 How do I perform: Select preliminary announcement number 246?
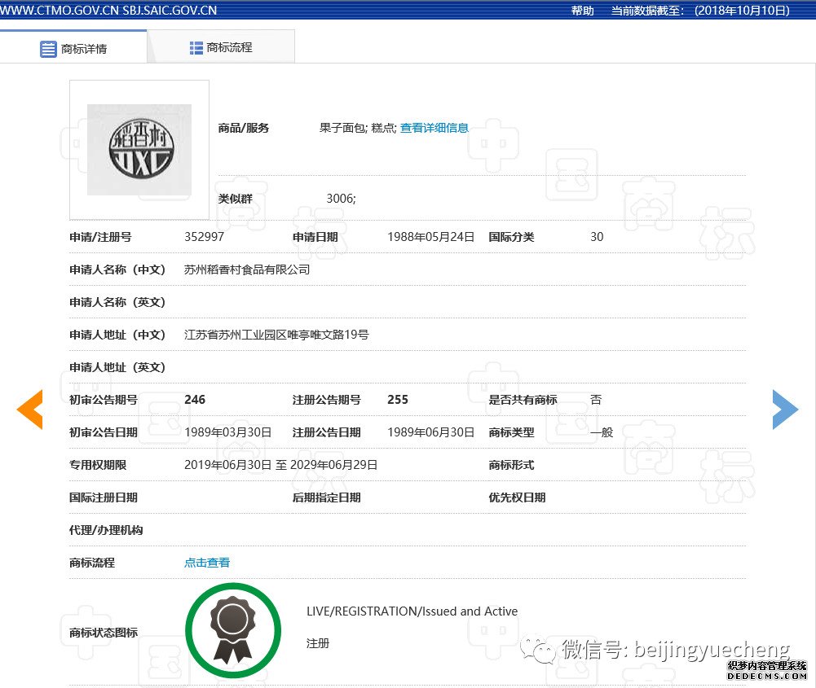(x=195, y=400)
